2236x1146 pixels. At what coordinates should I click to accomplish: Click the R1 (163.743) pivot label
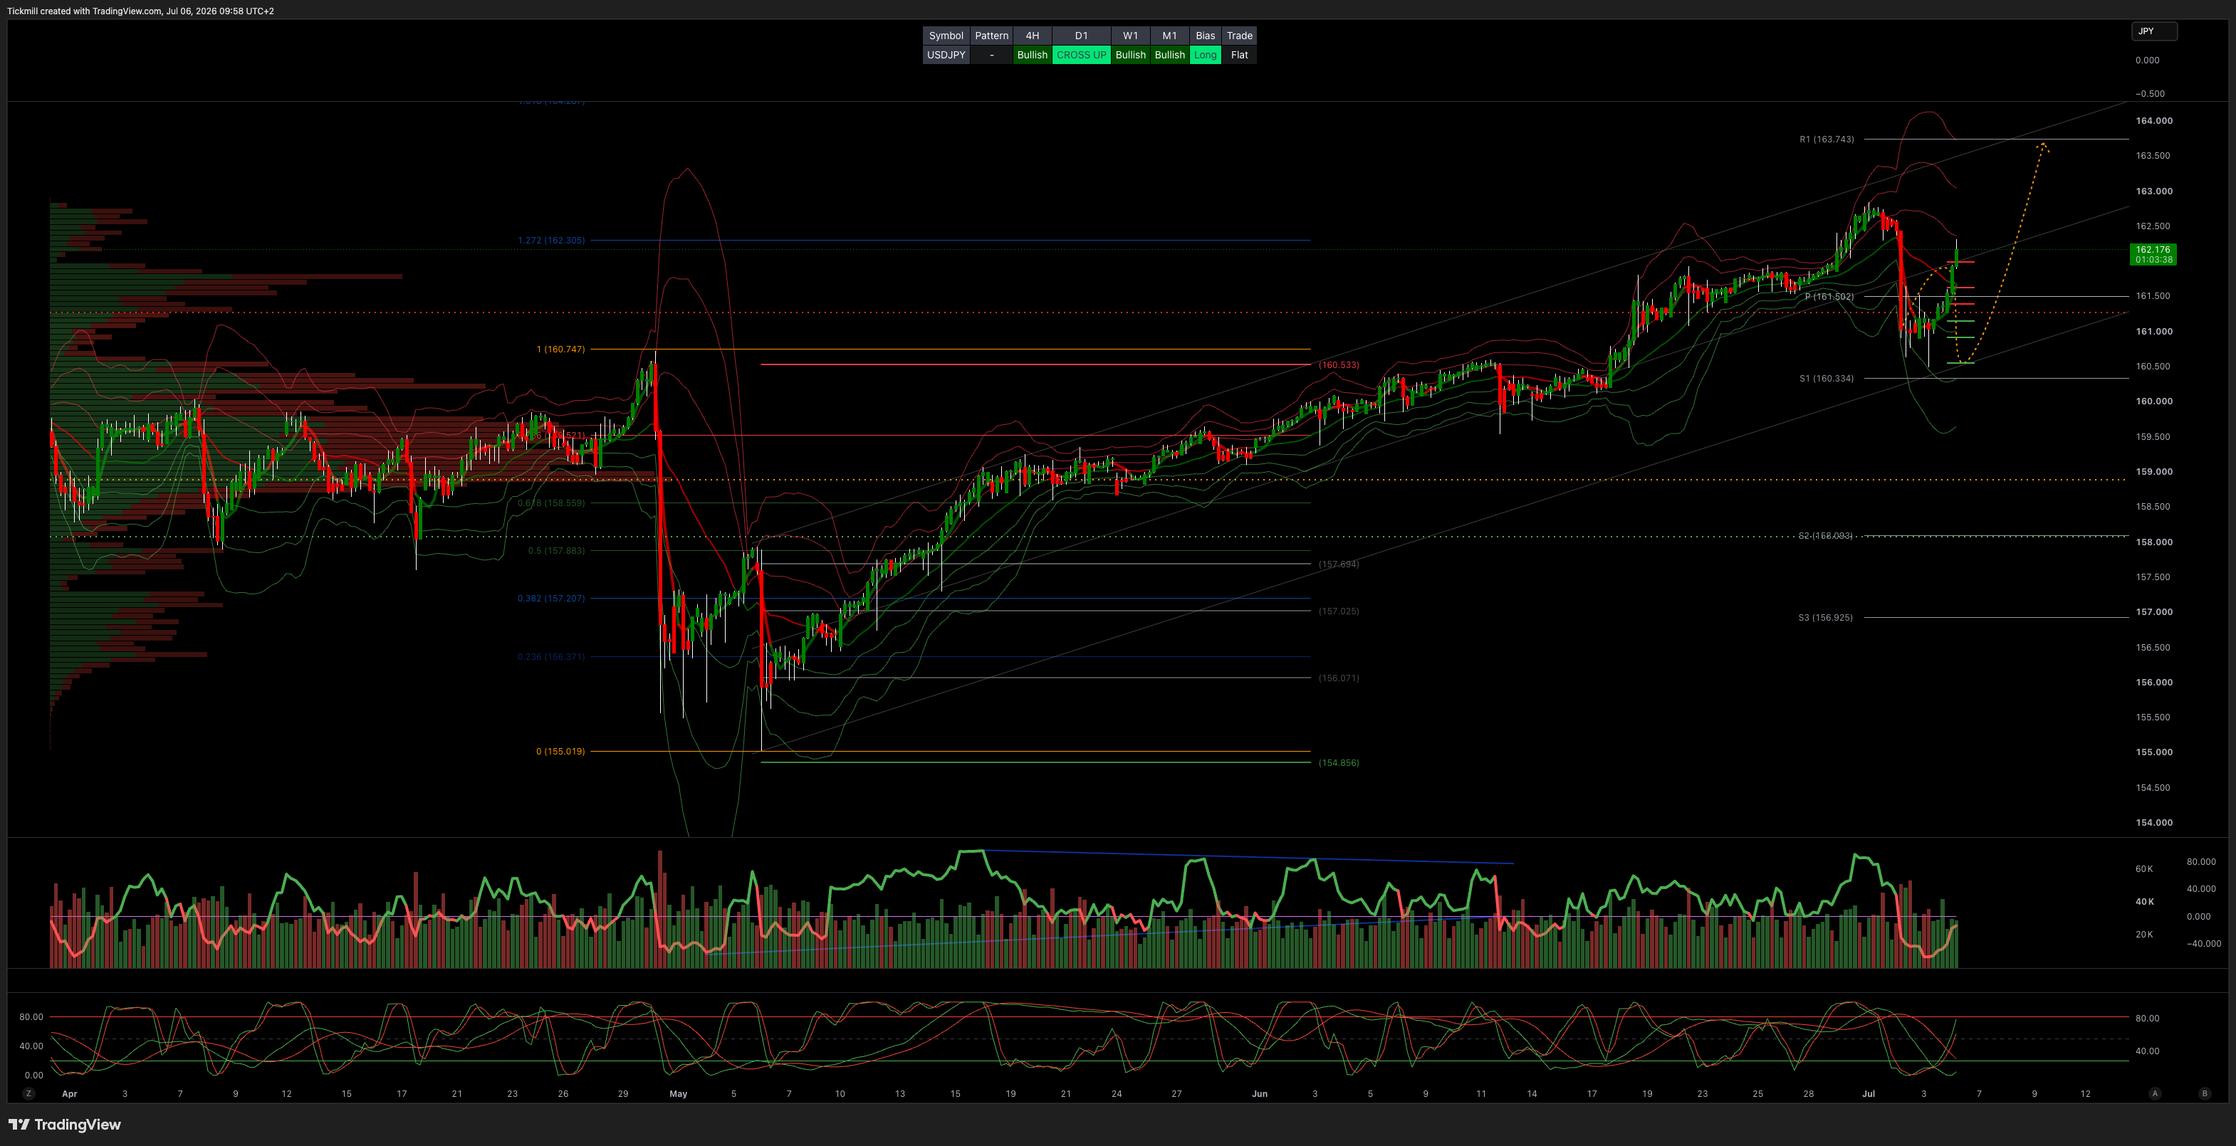click(1827, 139)
